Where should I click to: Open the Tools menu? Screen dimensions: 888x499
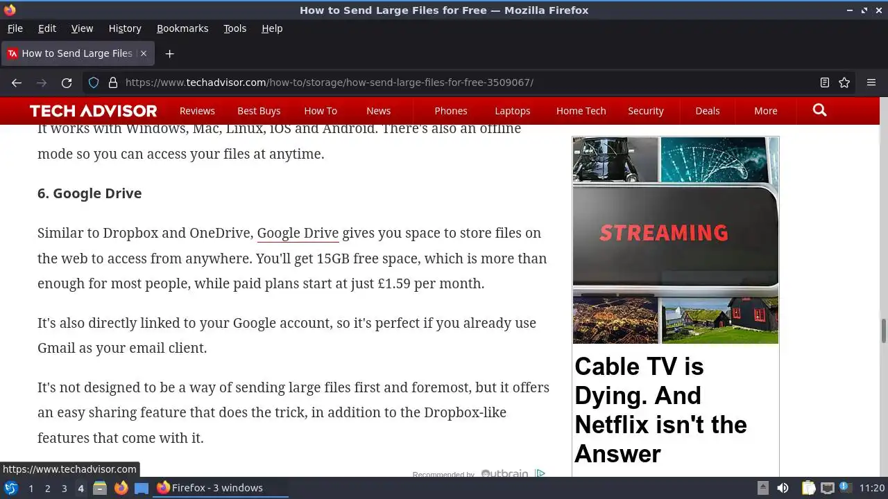pyautogui.click(x=234, y=28)
